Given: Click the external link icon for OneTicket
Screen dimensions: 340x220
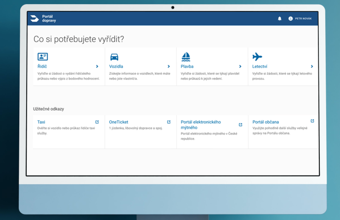Looking at the screenshot, I should point(169,122).
